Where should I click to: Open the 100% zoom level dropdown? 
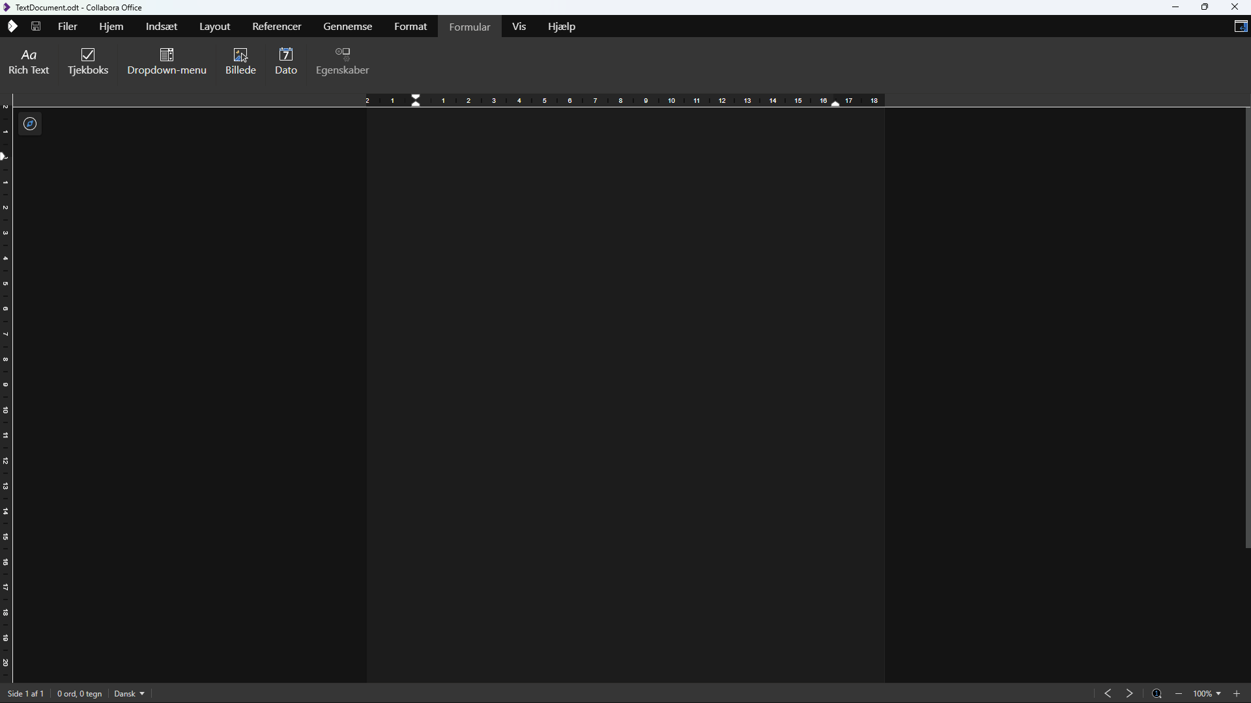click(x=1207, y=693)
